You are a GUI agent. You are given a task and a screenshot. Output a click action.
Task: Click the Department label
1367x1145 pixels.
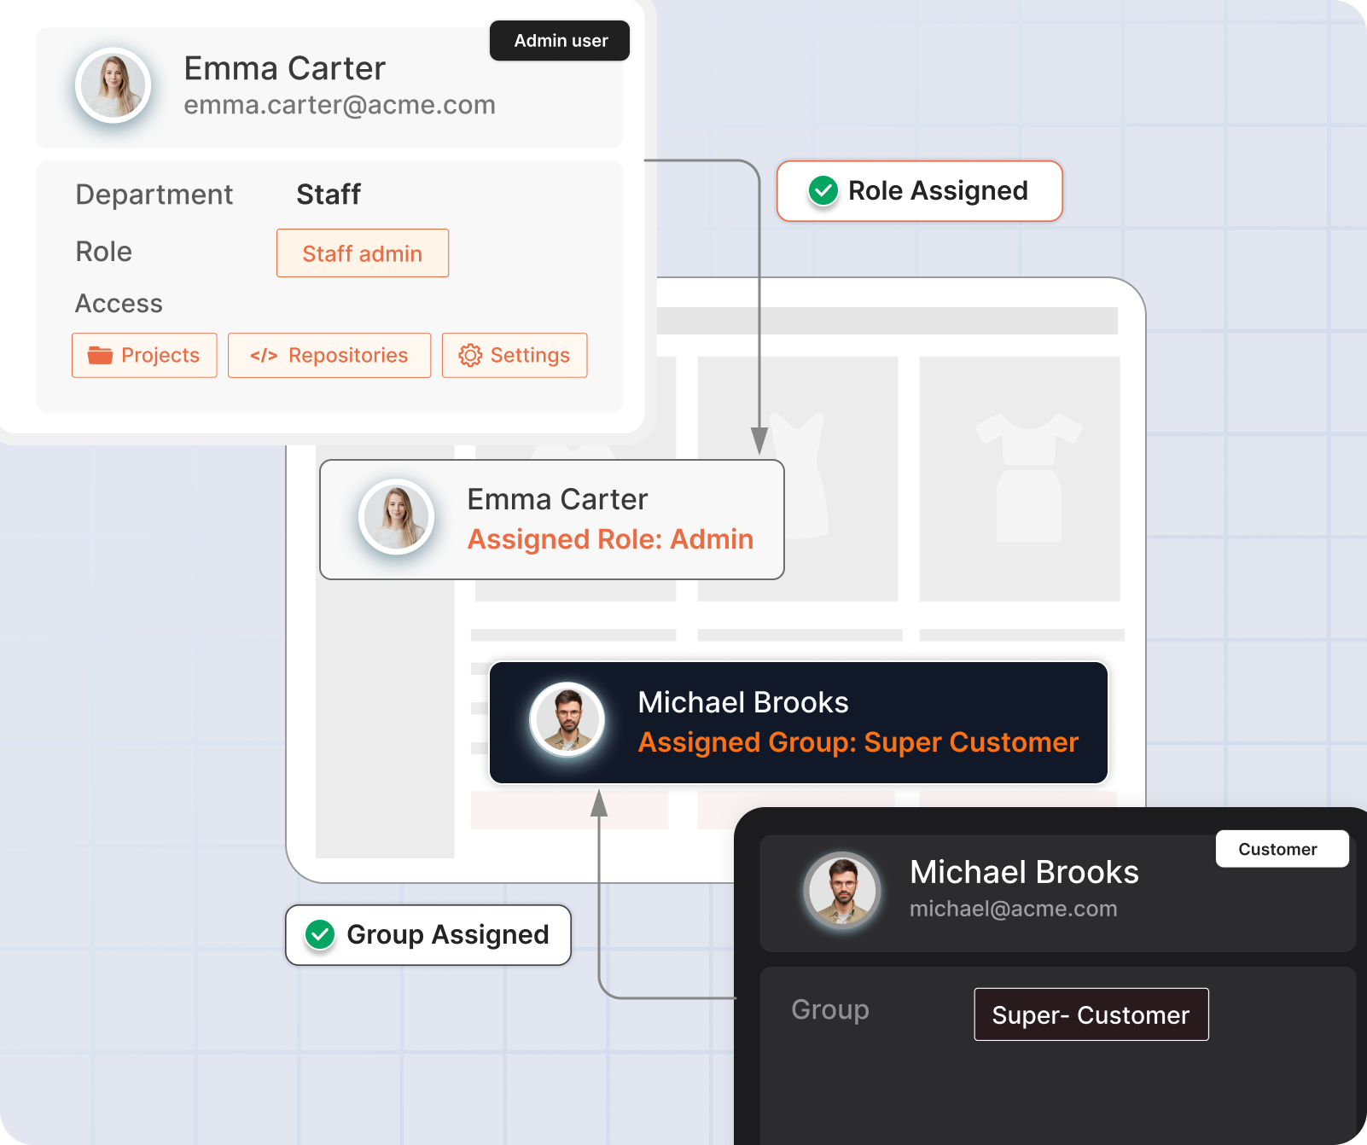tap(154, 195)
